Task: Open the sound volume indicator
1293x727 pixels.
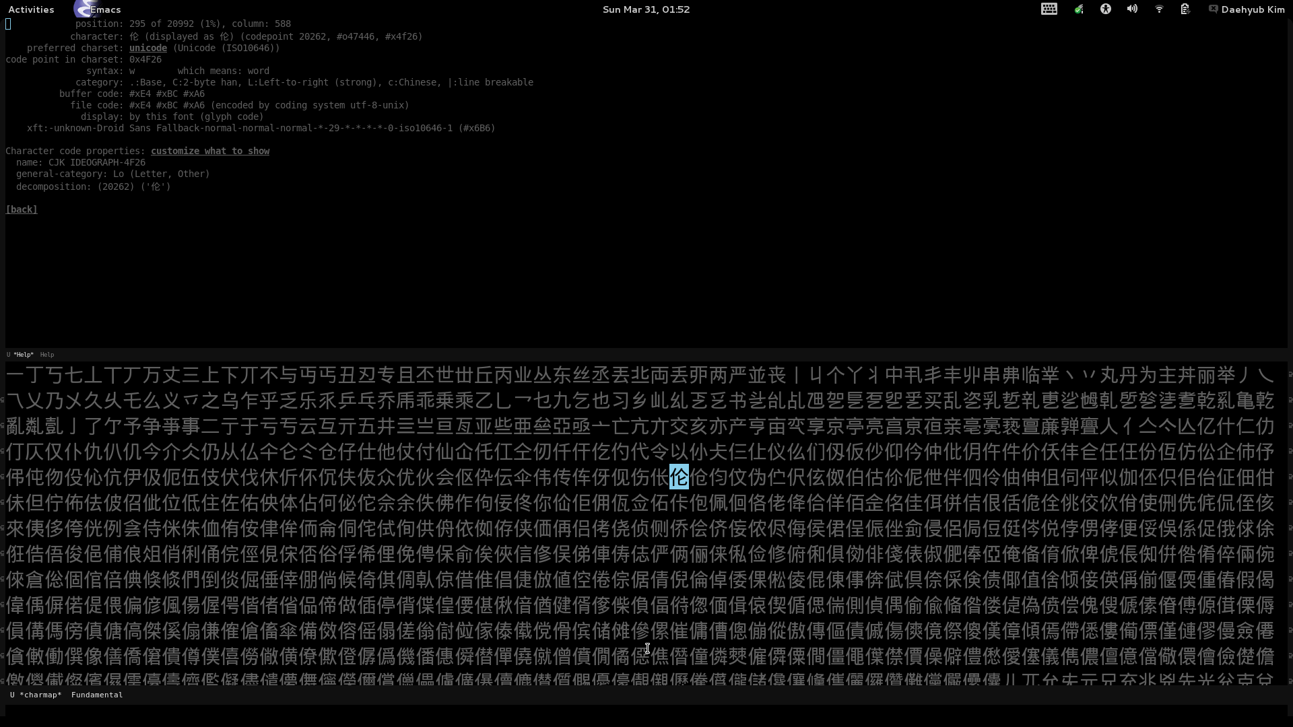Action: [1132, 9]
